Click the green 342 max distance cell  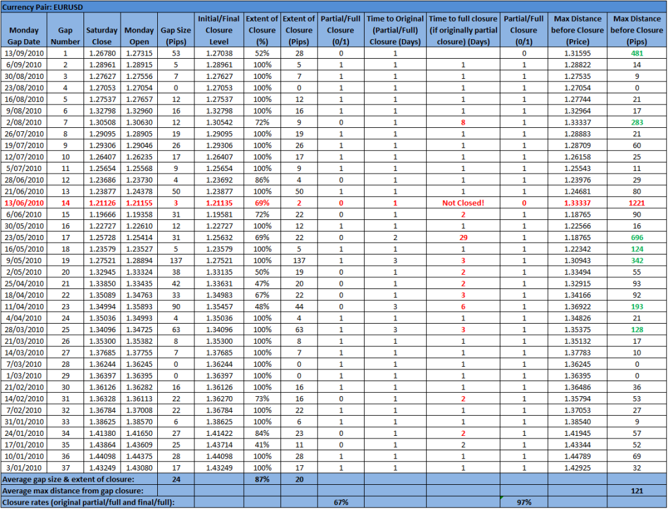(x=637, y=260)
